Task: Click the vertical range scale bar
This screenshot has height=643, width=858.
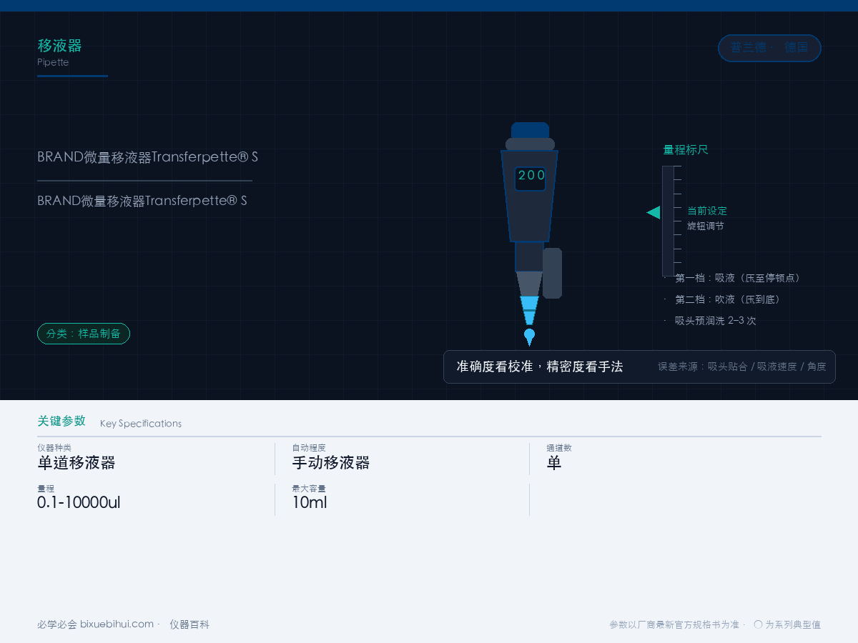Action: 668,221
